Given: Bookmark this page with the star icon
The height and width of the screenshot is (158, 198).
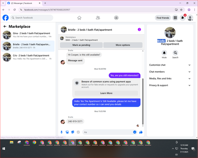Looking at the screenshot, I should (x=181, y=9).
